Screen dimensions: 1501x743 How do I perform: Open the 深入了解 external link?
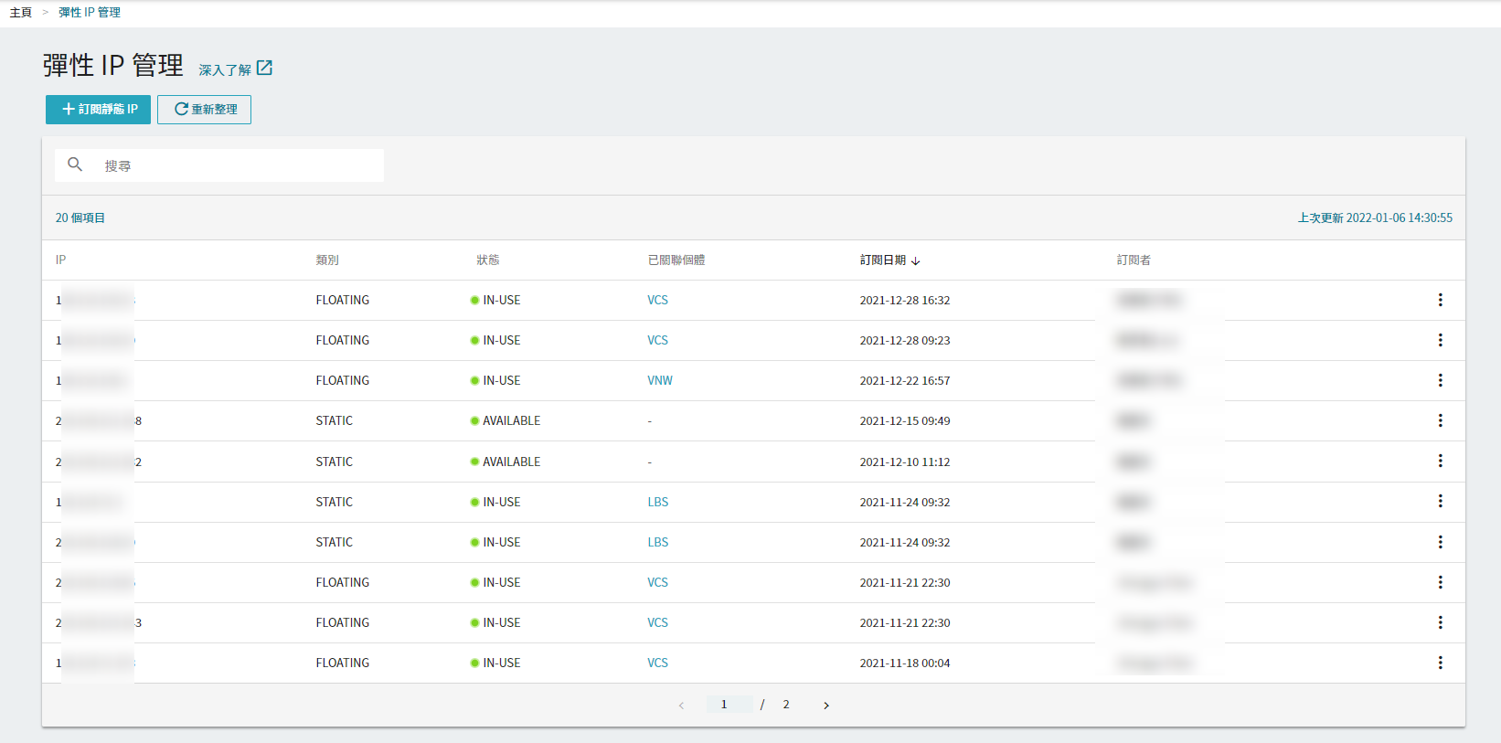coord(236,69)
